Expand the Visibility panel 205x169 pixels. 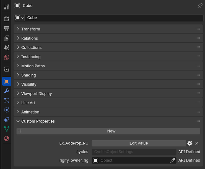(108, 84)
